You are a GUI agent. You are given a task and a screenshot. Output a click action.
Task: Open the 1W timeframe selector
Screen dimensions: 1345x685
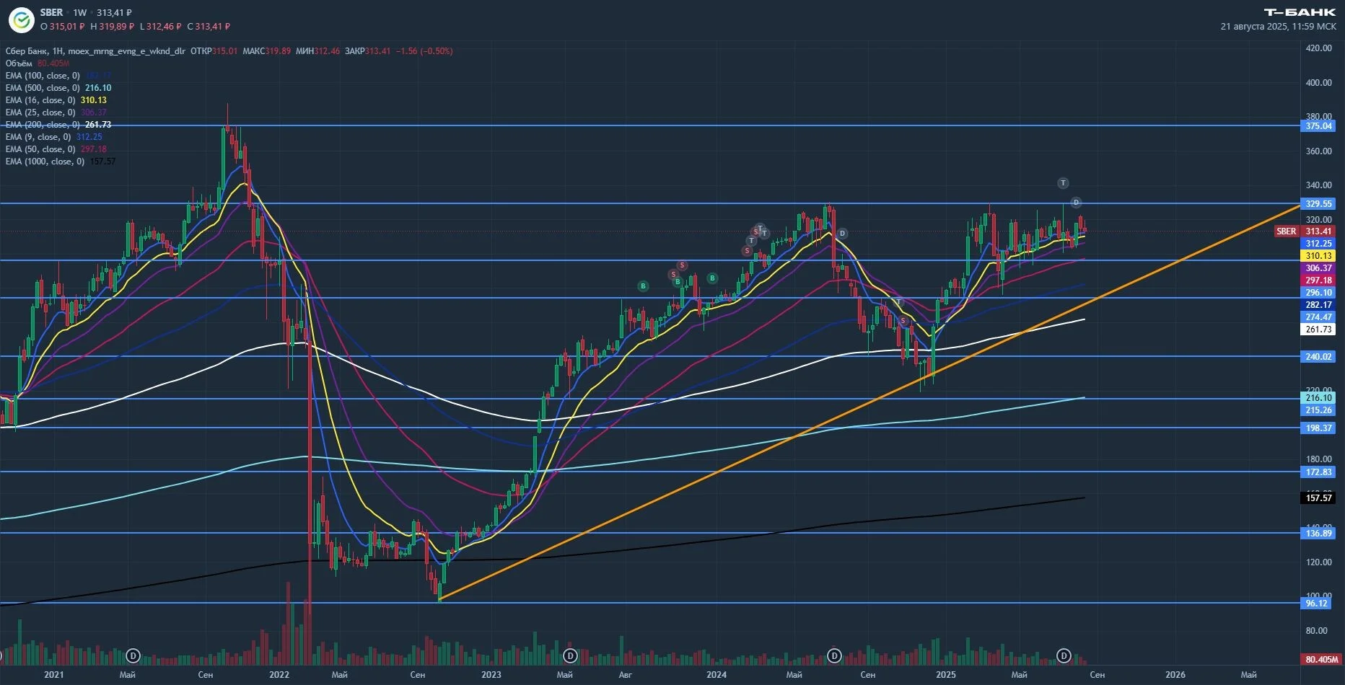tap(80, 12)
